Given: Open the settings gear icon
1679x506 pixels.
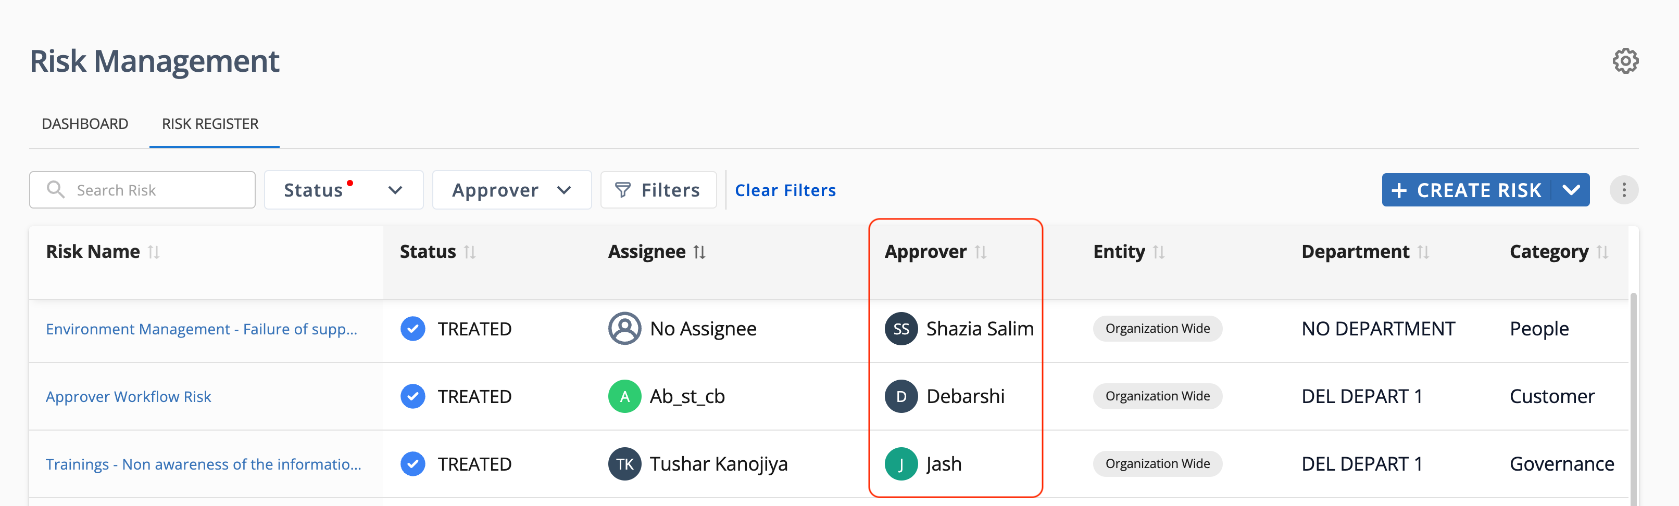Looking at the screenshot, I should [1625, 61].
